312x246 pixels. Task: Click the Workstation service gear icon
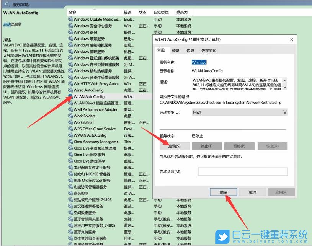[x=71, y=122]
